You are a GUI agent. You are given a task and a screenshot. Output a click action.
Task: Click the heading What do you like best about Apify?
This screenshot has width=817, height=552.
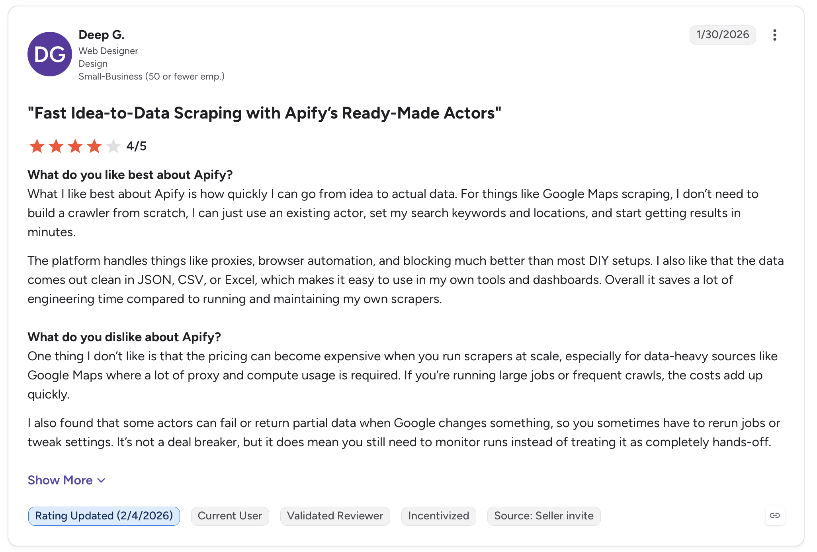[130, 175]
